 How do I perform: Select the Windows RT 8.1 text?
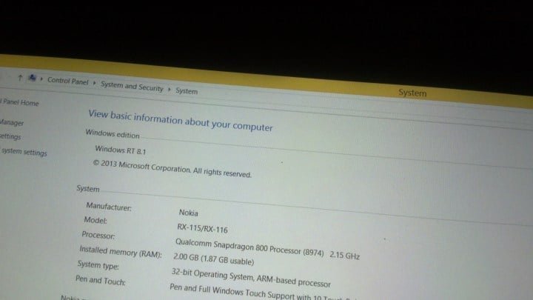click(121, 150)
